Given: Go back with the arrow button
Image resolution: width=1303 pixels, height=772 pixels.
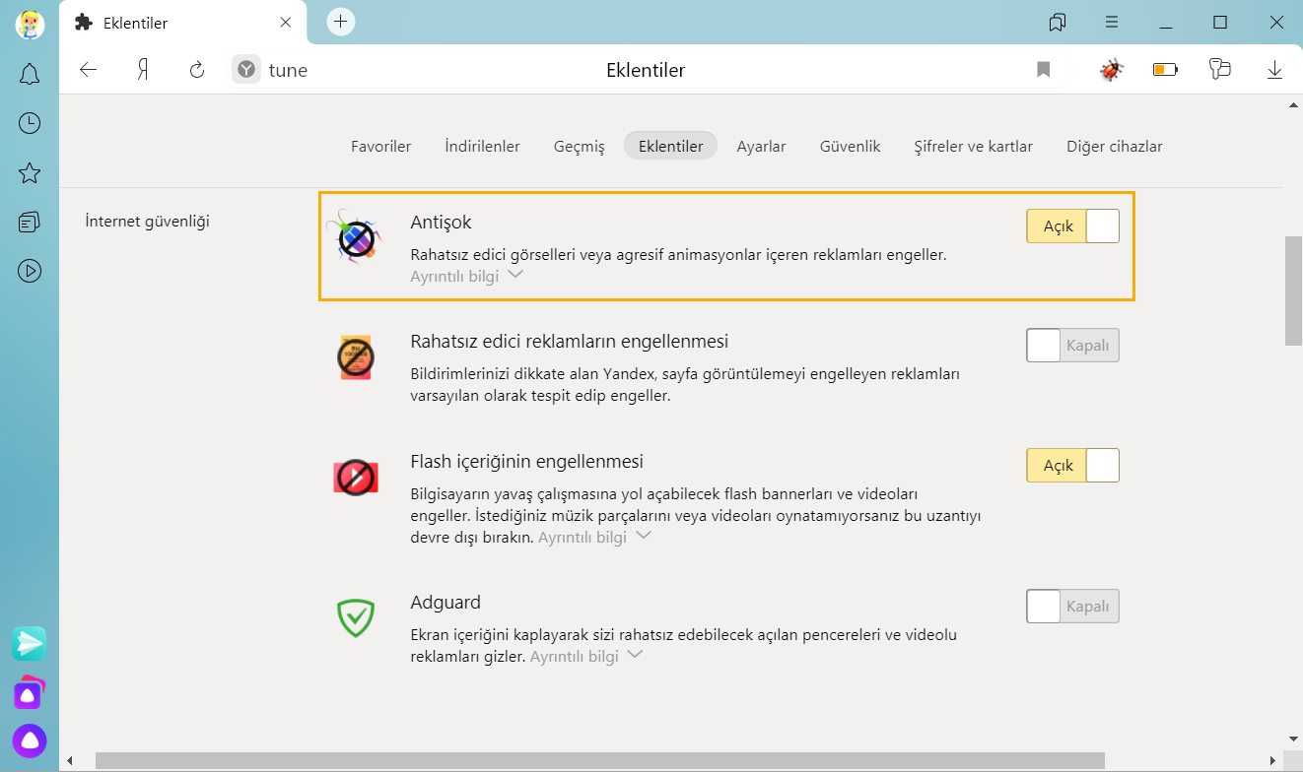Looking at the screenshot, I should [x=89, y=70].
